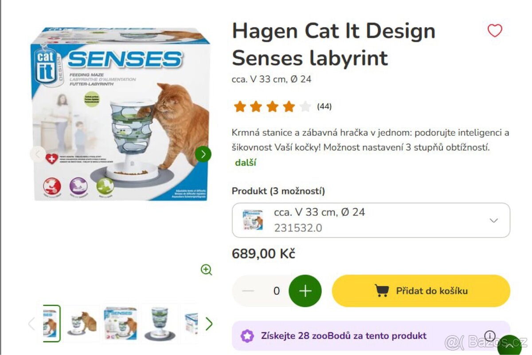The image size is (532, 355).
Task: Click the zoom magnifier icon under the image
Action: 206,270
